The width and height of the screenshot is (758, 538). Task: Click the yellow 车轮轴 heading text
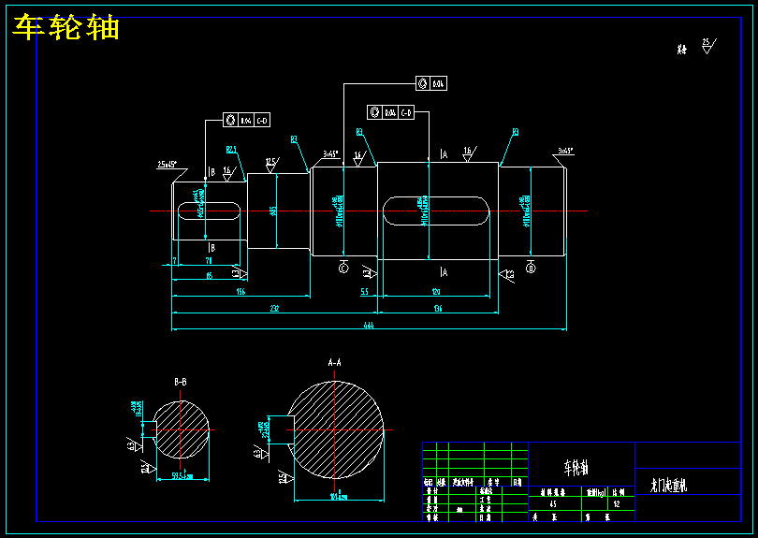point(66,27)
